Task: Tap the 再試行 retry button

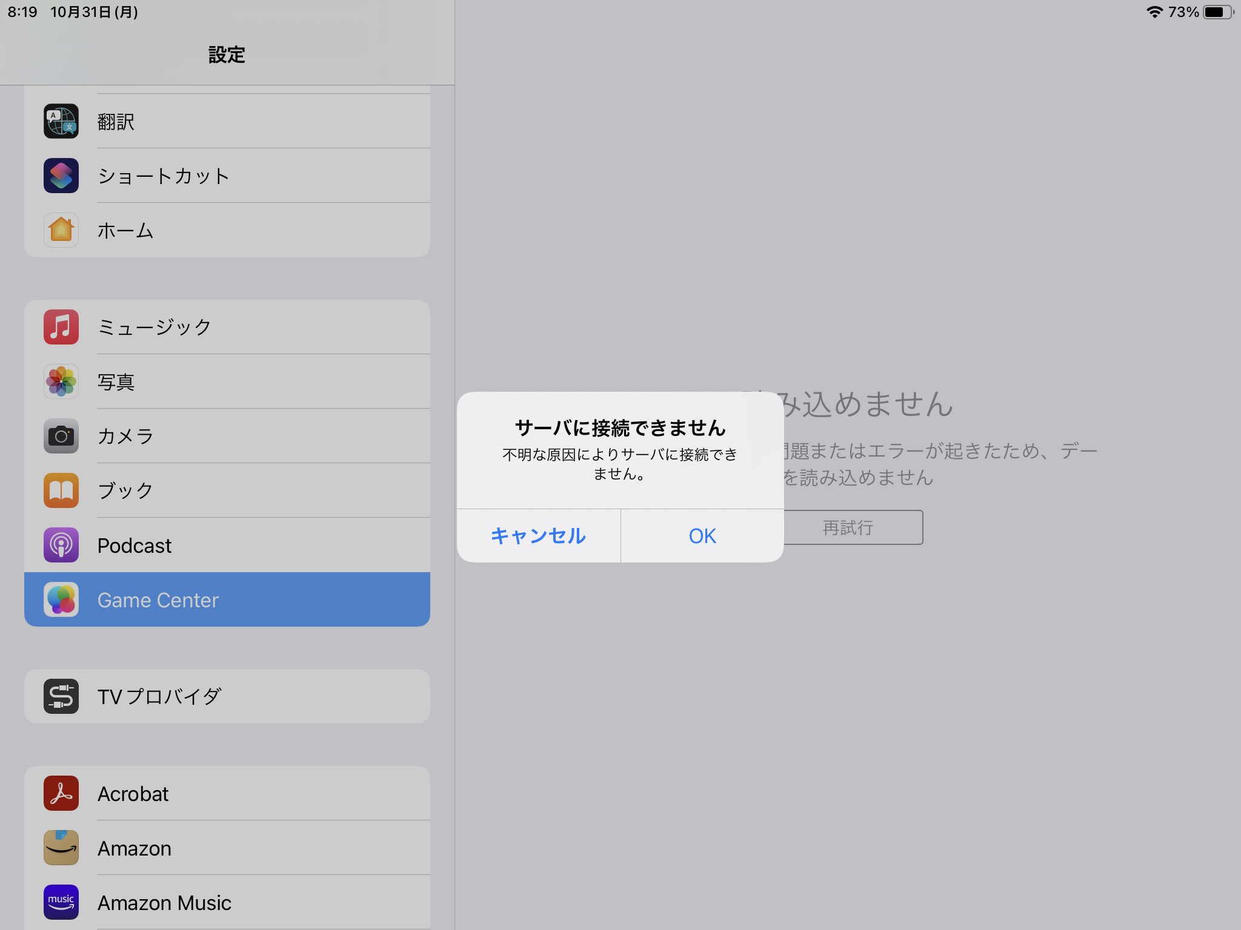Action: click(x=848, y=527)
